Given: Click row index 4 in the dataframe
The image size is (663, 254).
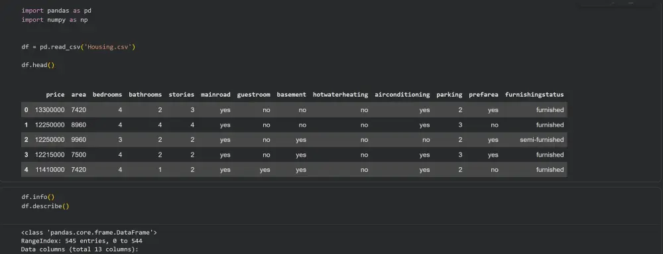Looking at the screenshot, I should pos(27,170).
